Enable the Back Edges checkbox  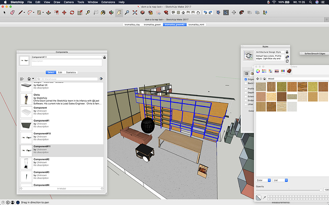pyautogui.click(x=246, y=83)
